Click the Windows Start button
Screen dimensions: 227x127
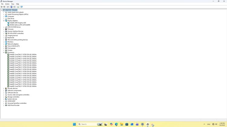coord(74,124)
